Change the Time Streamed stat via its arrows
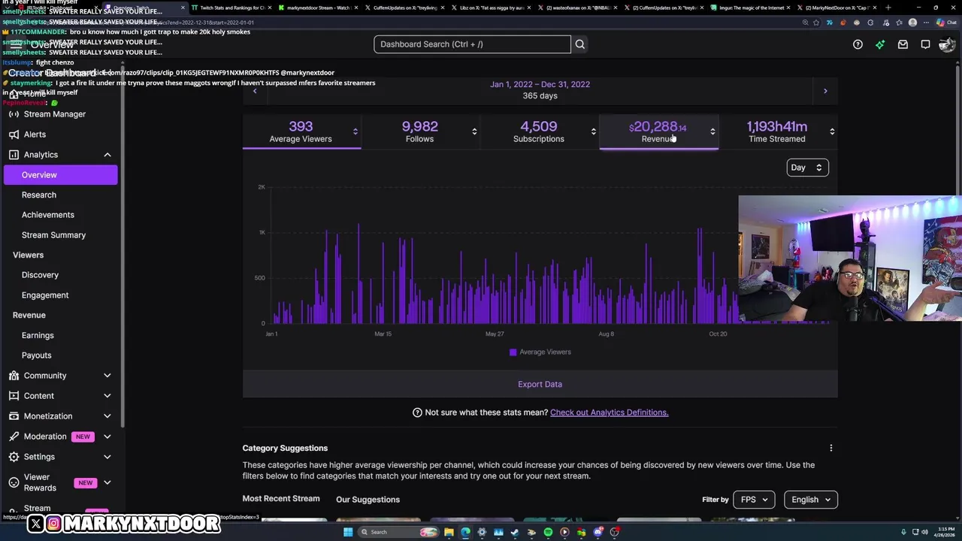 (832, 132)
